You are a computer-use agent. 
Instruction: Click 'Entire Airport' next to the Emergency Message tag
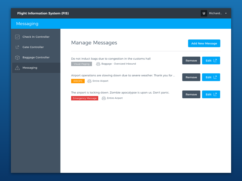pos(115,98)
